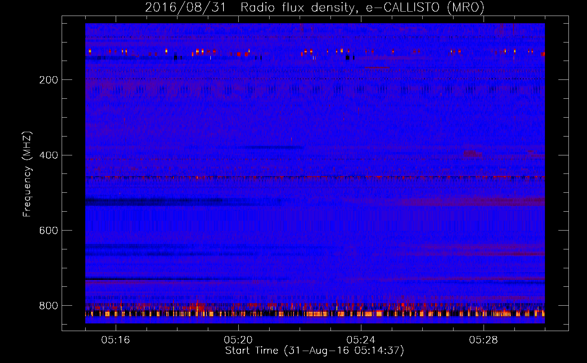Image resolution: width=587 pixels, height=363 pixels.
Task: Click the 200 frequency tick label
Action: (x=49, y=80)
